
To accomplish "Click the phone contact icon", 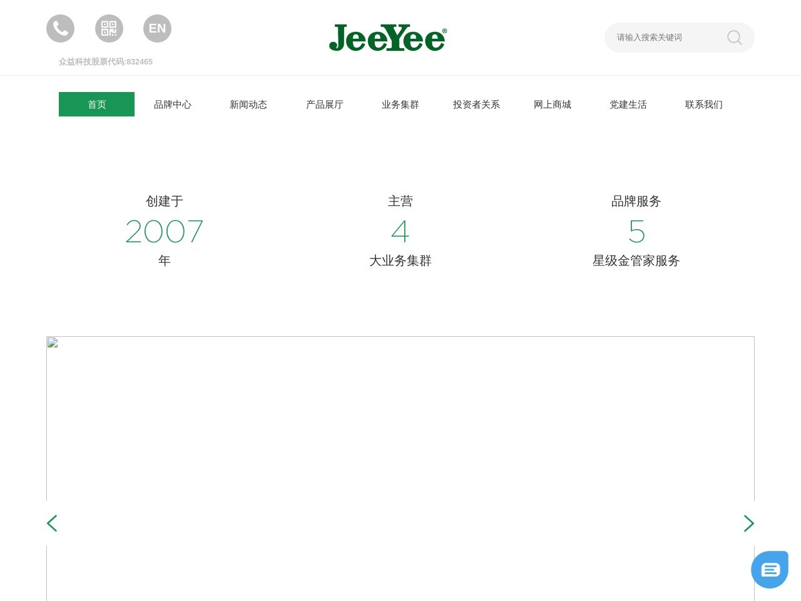I will [x=60, y=29].
